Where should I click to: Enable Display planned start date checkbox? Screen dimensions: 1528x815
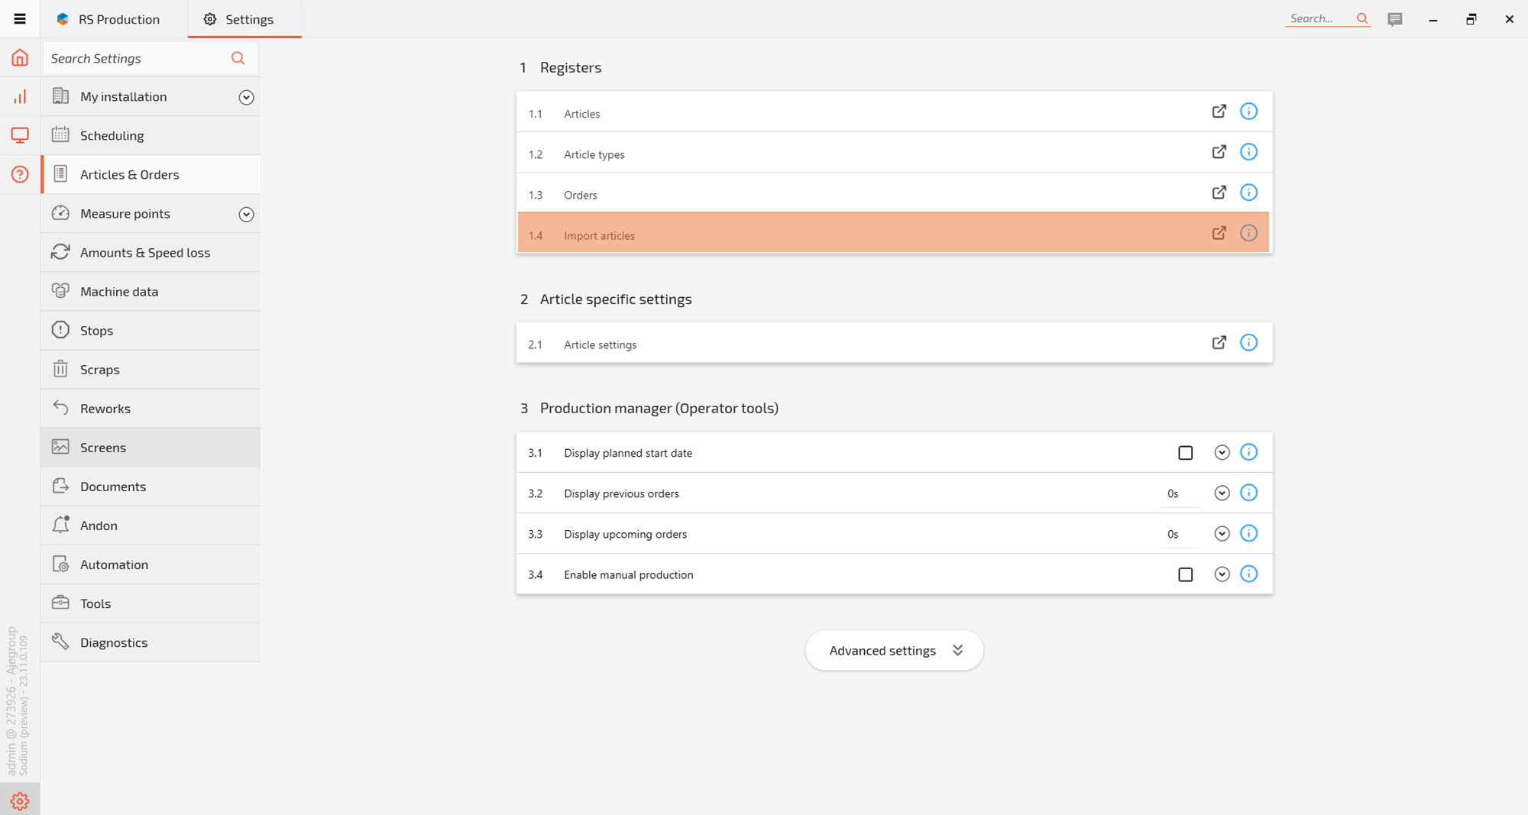pyautogui.click(x=1185, y=453)
